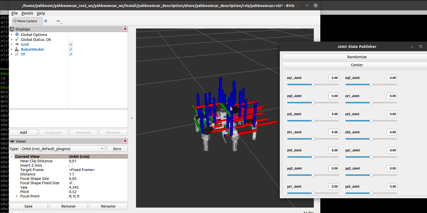This screenshot has width=427, height=213.
Task: Expand the Global Options tree item
Action: 11,35
